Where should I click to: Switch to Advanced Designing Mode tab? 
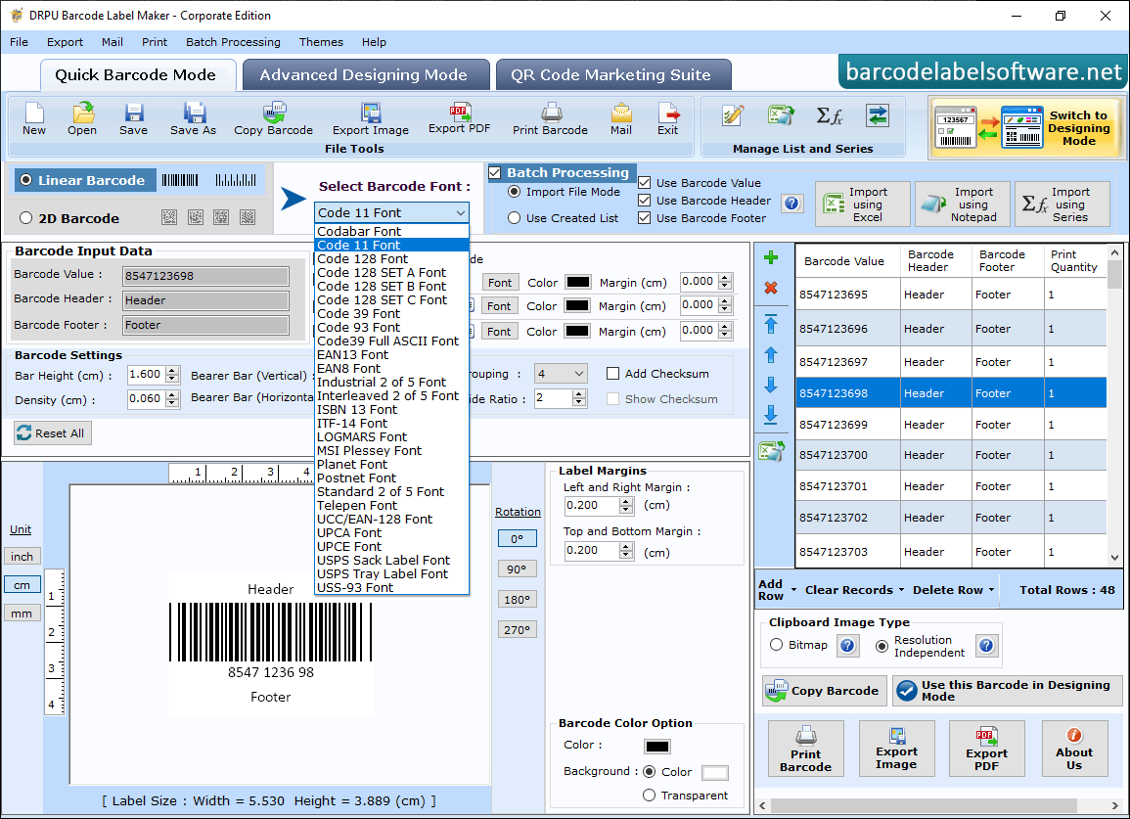[x=365, y=75]
